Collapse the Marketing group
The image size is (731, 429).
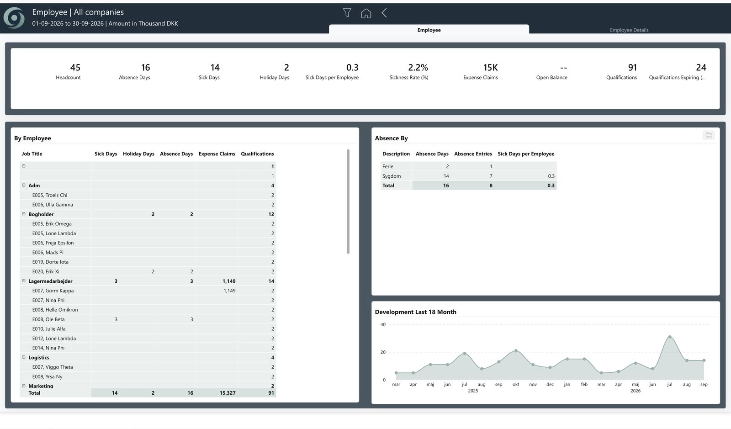pos(24,386)
